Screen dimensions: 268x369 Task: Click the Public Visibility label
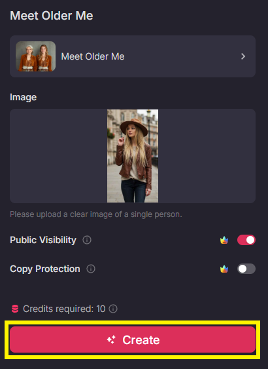[x=43, y=240]
